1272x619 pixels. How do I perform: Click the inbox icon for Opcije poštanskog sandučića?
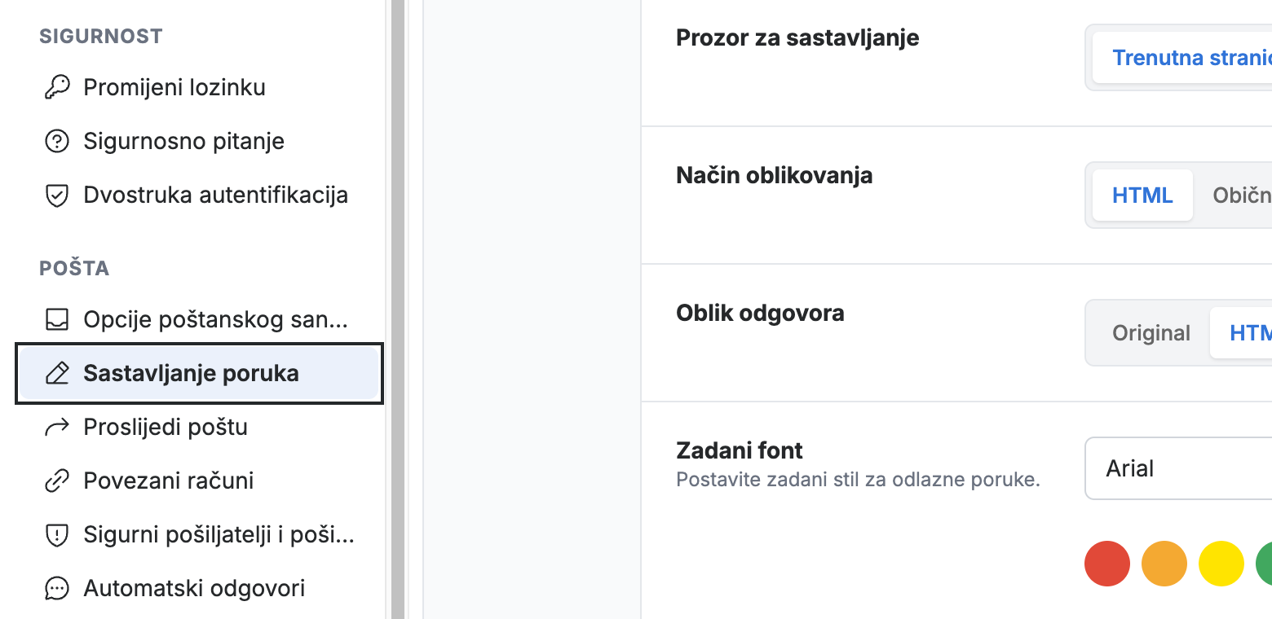tap(56, 320)
